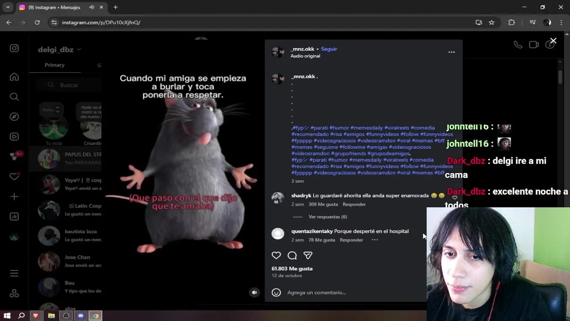Open browser Extensions puzzle icon
The width and height of the screenshot is (570, 321).
pyautogui.click(x=511, y=22)
